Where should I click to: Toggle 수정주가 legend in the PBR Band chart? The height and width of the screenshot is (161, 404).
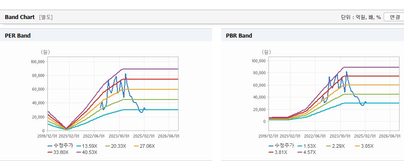281,146
